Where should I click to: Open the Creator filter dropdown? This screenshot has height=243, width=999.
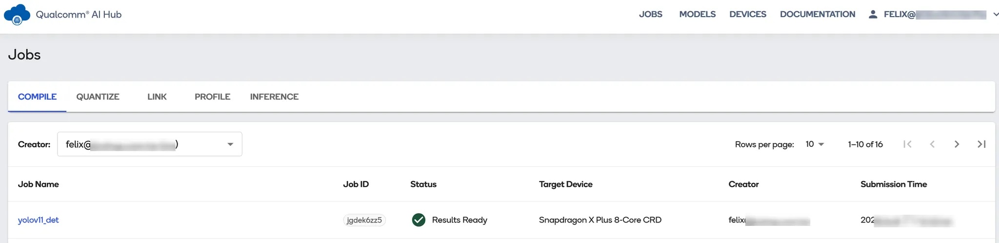point(150,144)
